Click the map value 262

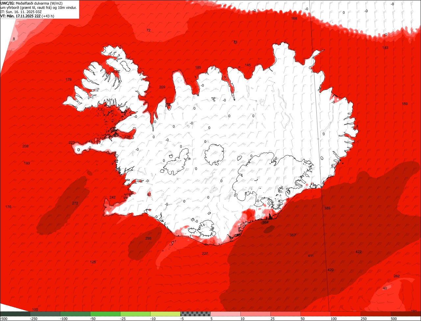point(397,276)
